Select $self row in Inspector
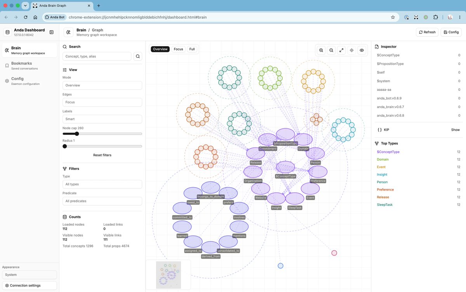466x292 pixels. point(418,73)
